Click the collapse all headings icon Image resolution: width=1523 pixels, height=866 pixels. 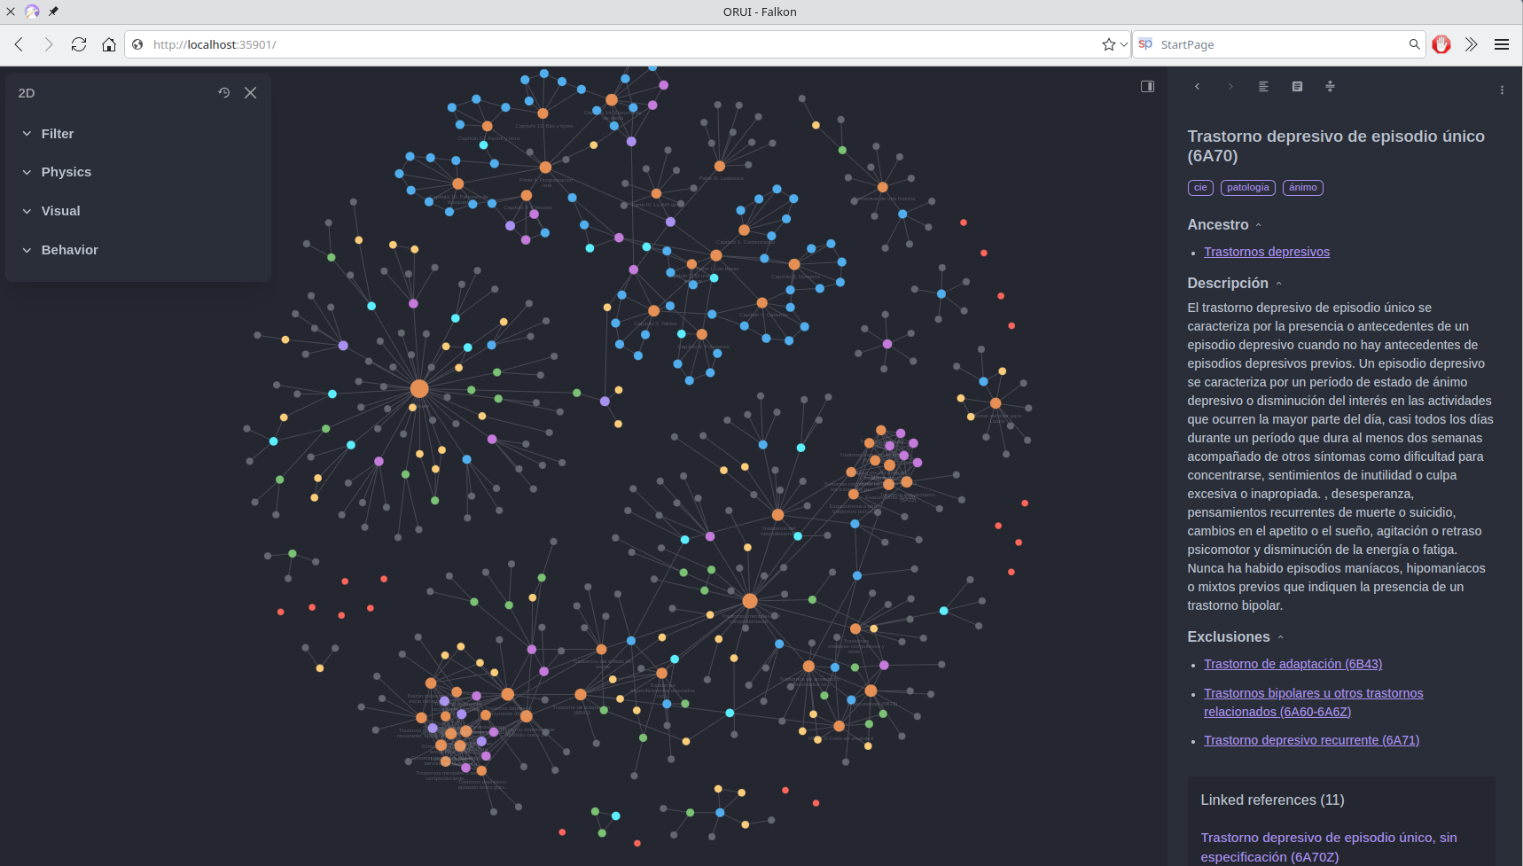(1330, 87)
